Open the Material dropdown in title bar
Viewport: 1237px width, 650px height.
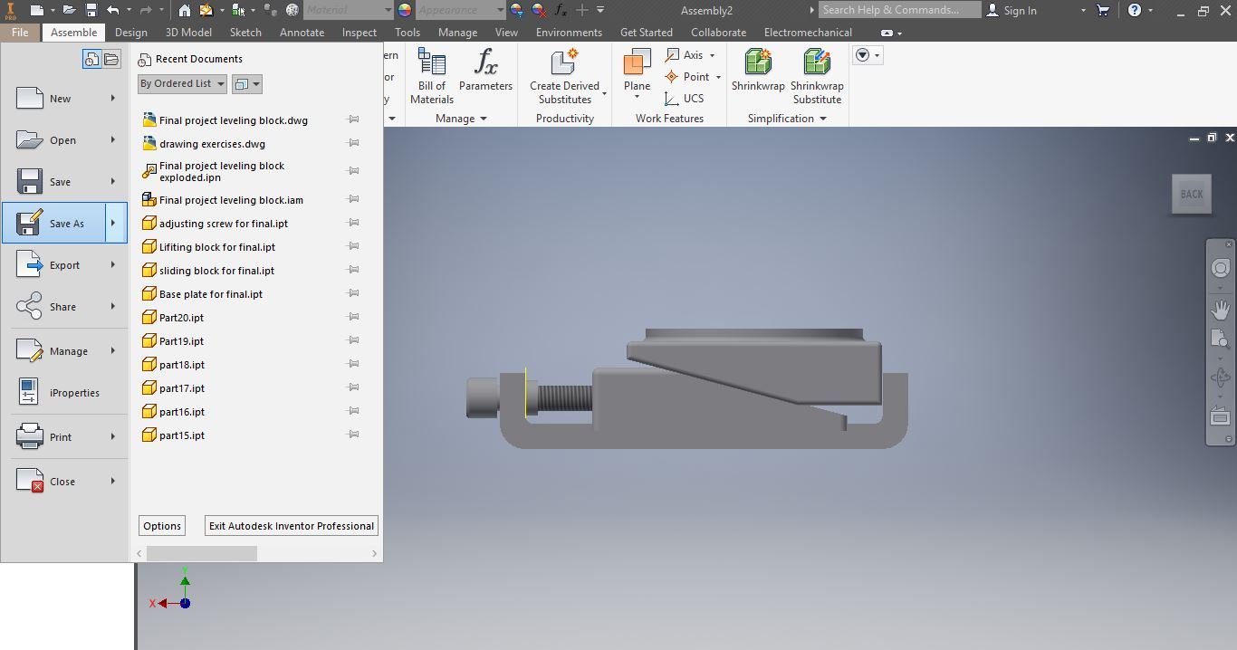point(388,10)
